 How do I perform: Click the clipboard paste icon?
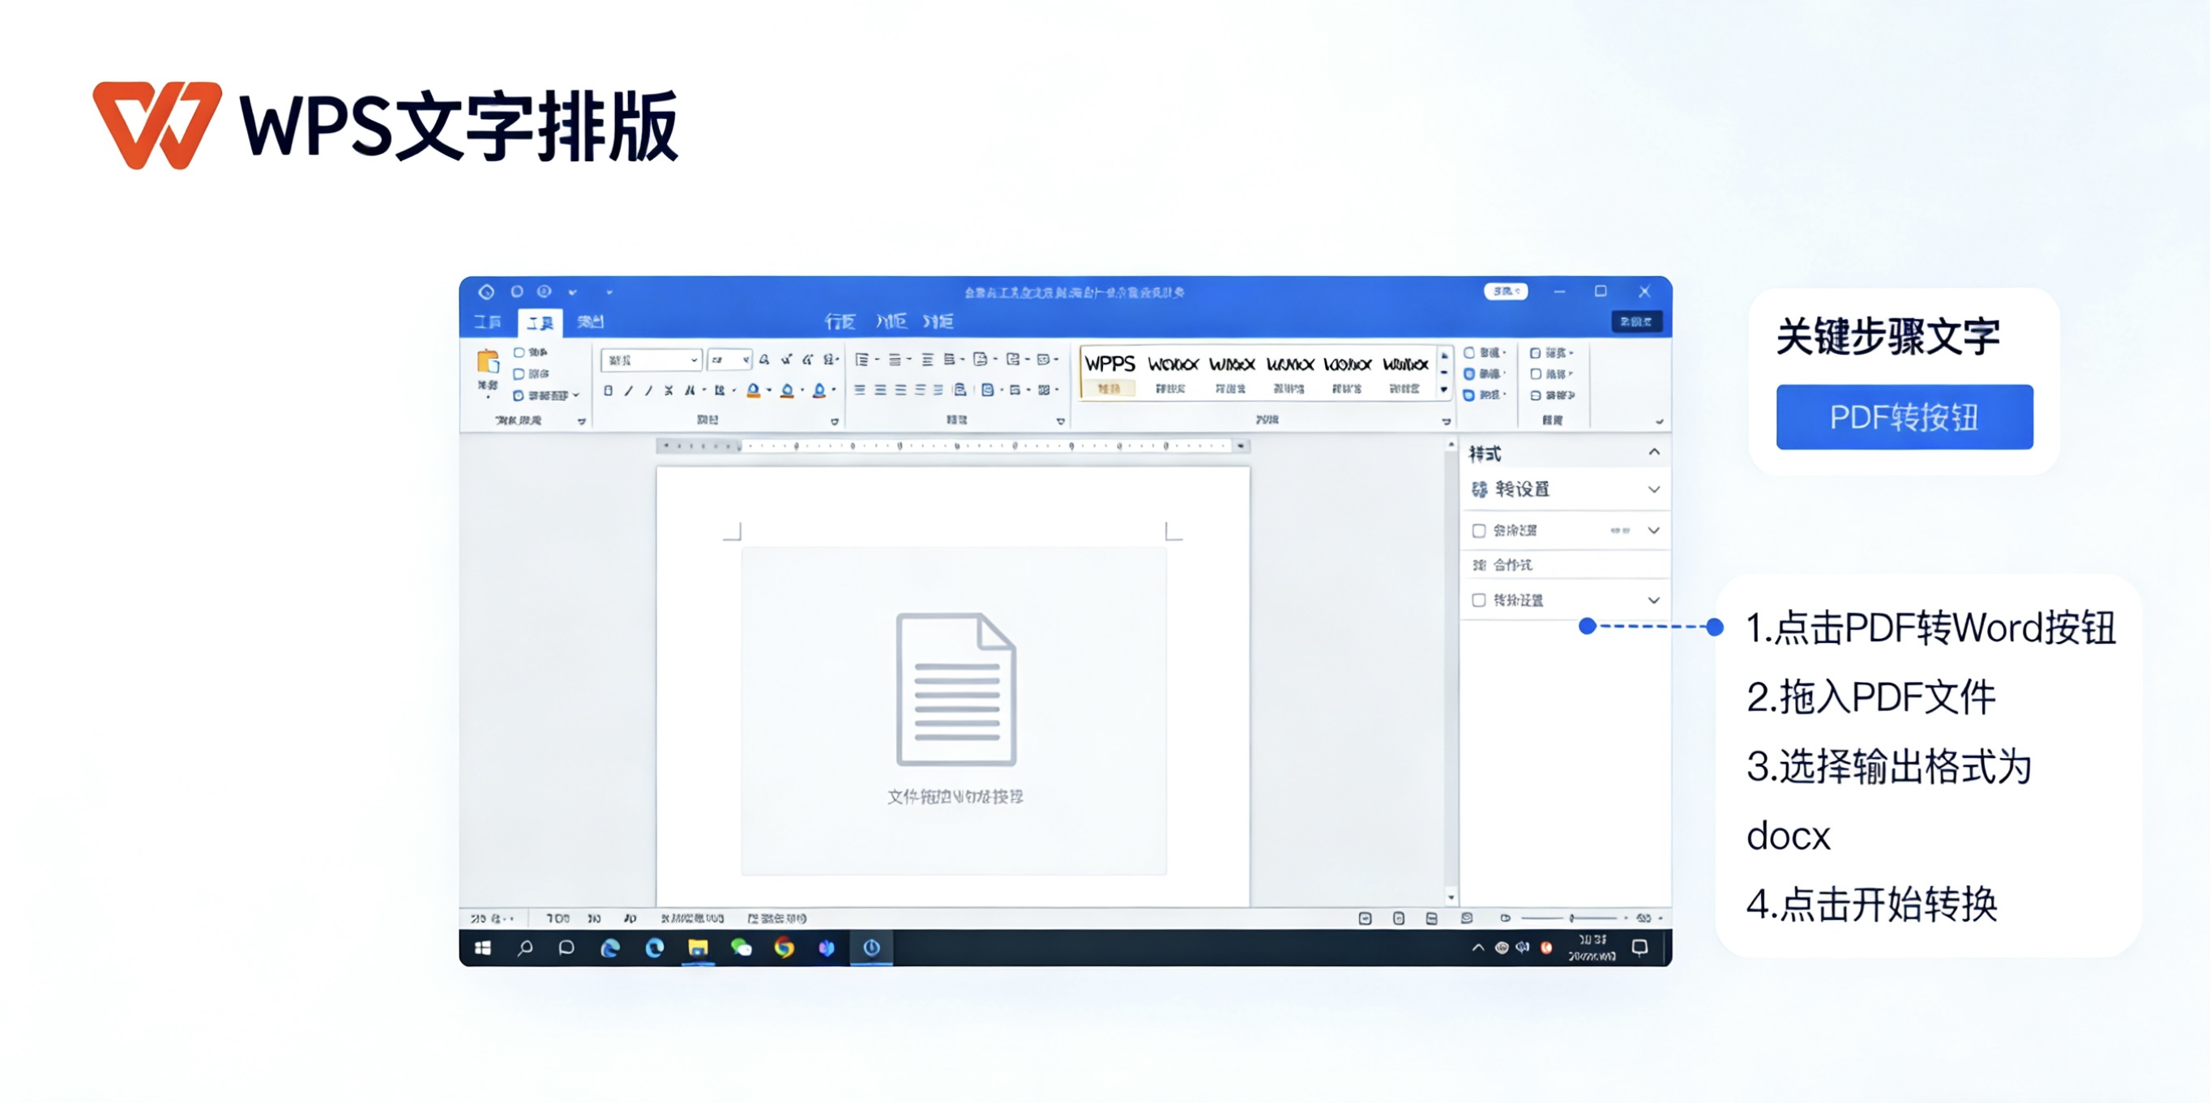(x=487, y=363)
